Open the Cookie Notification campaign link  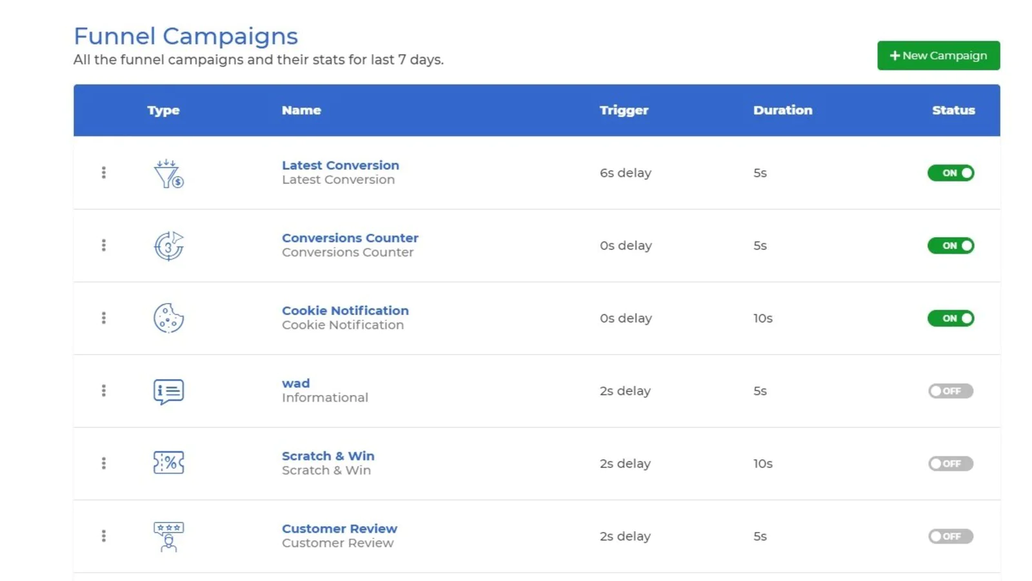click(x=345, y=311)
